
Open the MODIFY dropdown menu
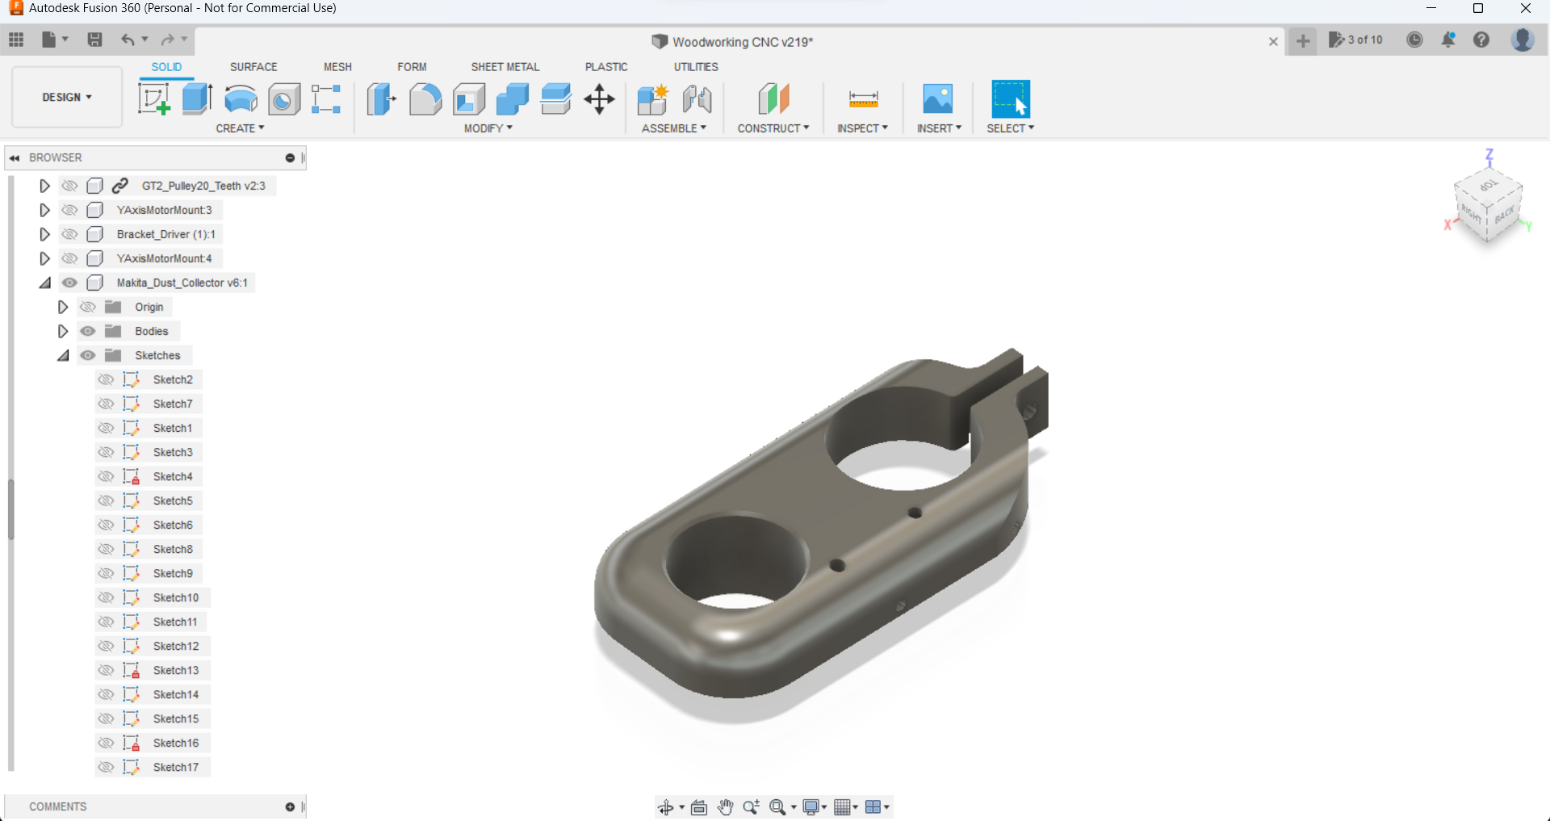click(488, 128)
